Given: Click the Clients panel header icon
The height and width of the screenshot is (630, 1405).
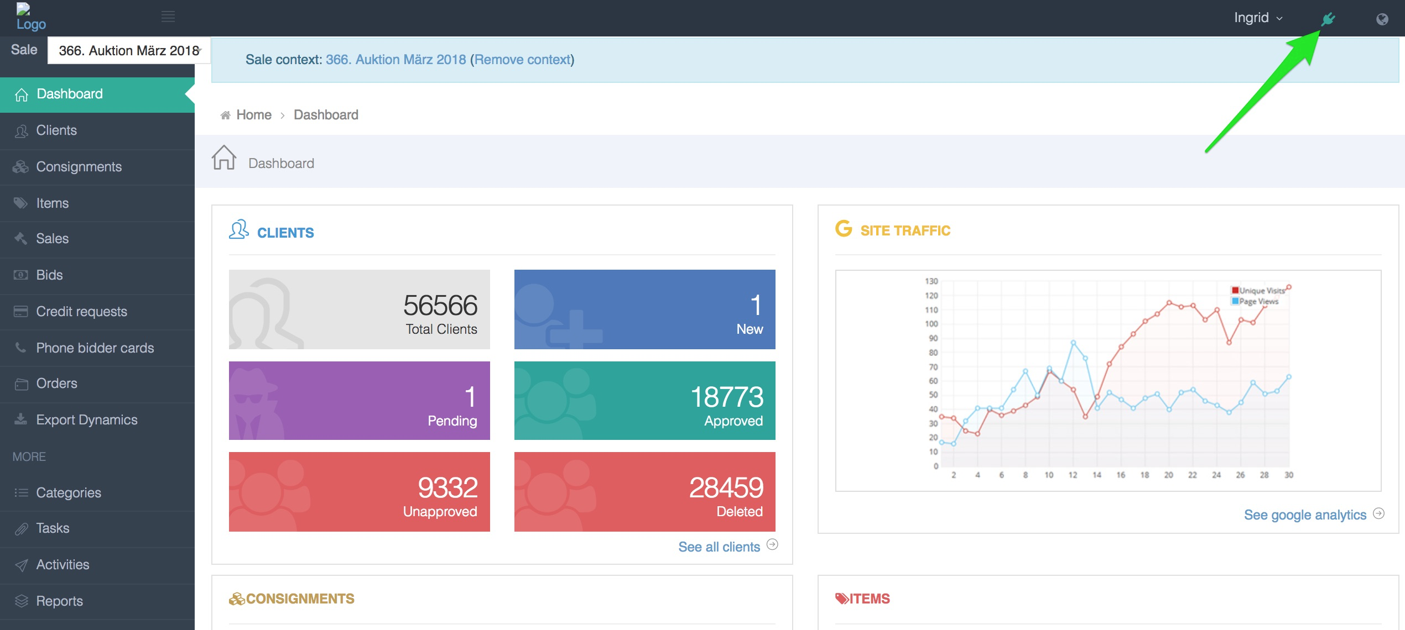Looking at the screenshot, I should point(239,229).
